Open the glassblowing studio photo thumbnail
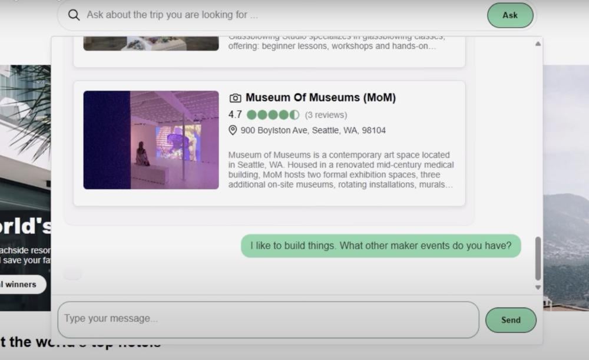 pyautogui.click(x=151, y=44)
